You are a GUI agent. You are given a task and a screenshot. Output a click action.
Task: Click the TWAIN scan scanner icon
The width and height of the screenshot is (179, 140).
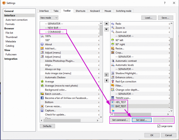(113, 98)
